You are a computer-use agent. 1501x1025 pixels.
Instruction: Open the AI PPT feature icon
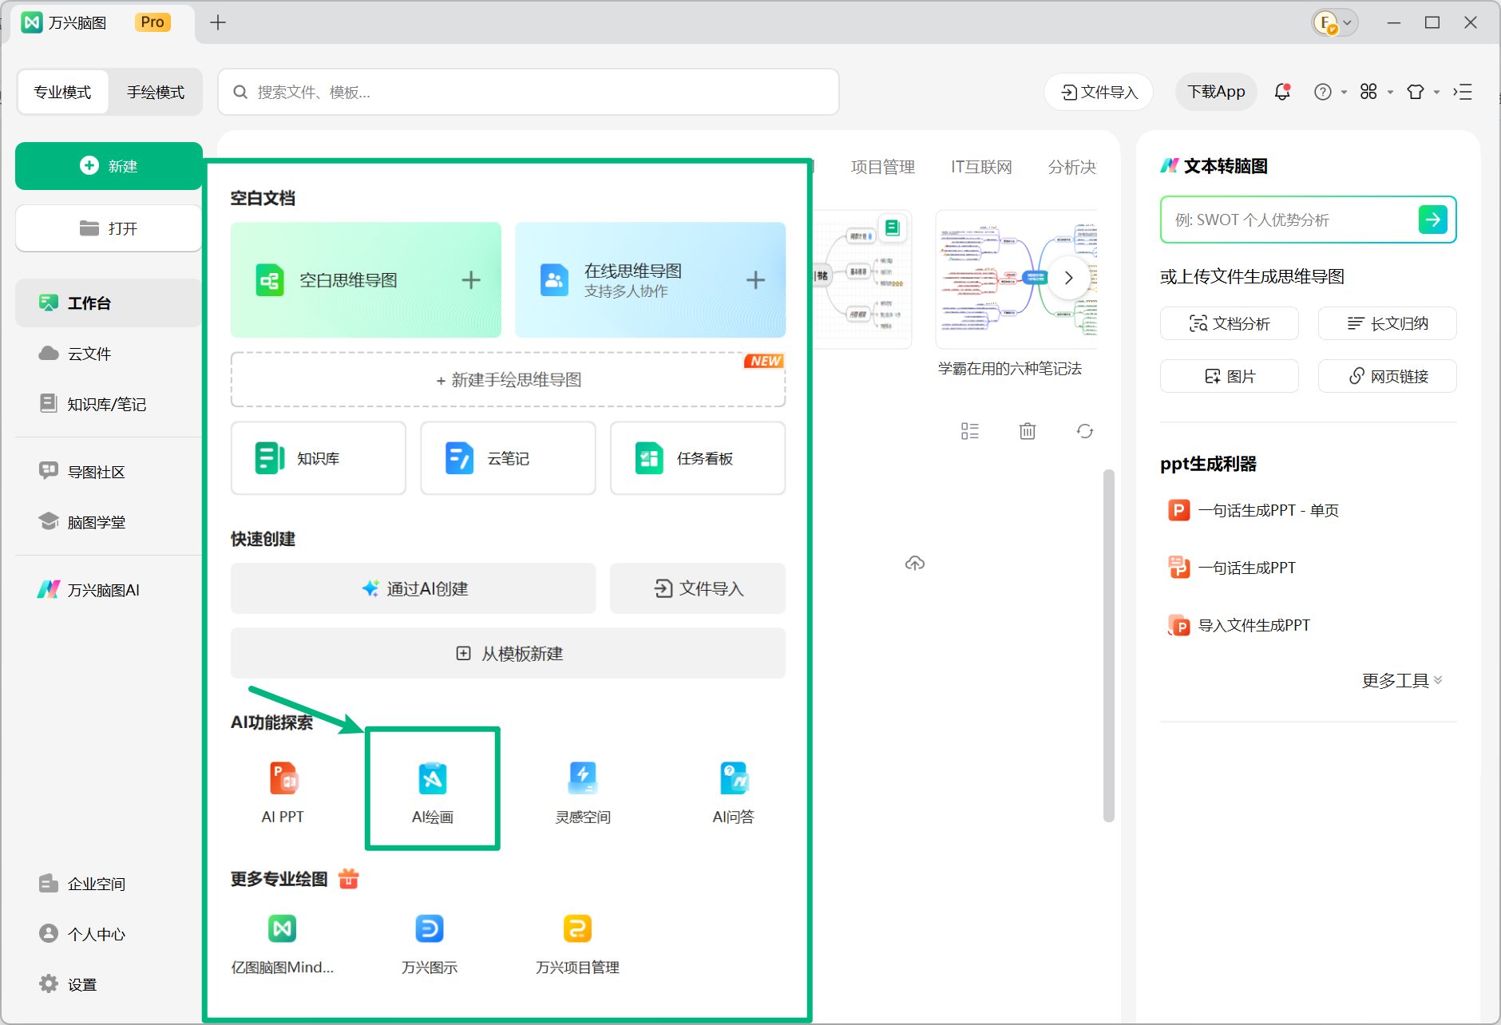(x=283, y=779)
